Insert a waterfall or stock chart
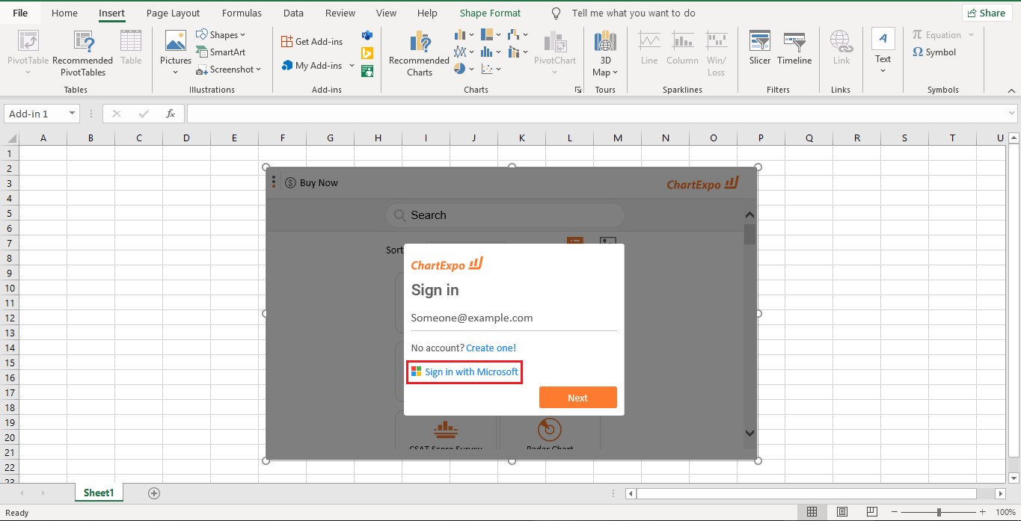Image resolution: width=1021 pixels, height=521 pixels. coord(518,34)
